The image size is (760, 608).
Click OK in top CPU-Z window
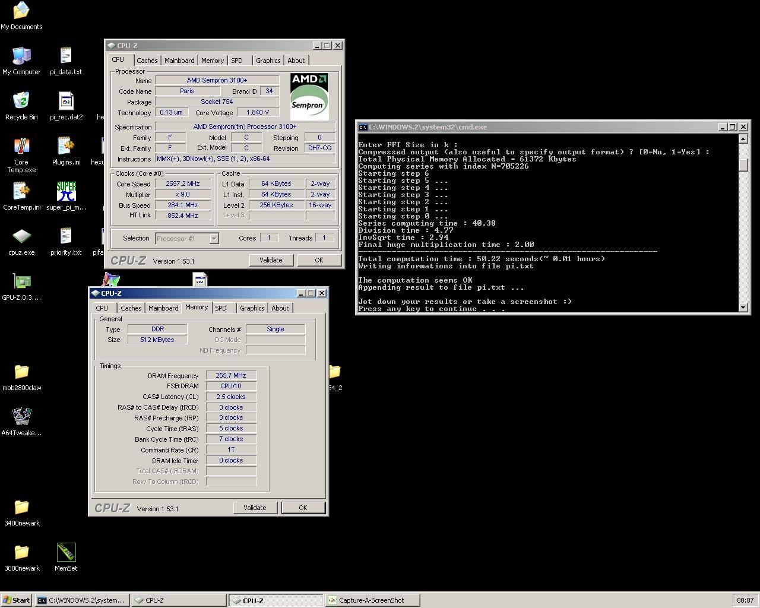(319, 260)
